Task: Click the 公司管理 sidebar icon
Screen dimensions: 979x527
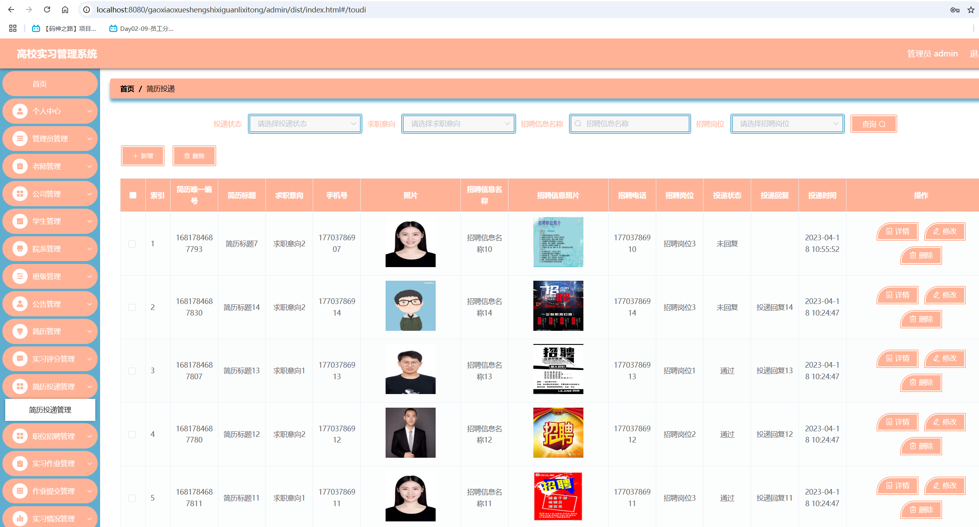Action: click(x=20, y=194)
